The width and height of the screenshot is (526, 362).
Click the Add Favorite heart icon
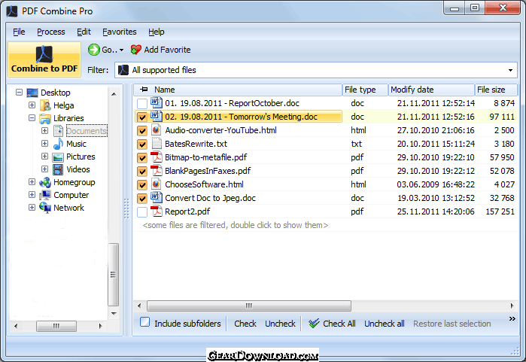pyautogui.click(x=136, y=50)
